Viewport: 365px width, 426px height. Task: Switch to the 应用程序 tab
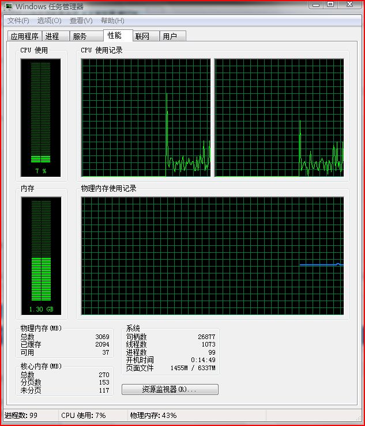24,36
